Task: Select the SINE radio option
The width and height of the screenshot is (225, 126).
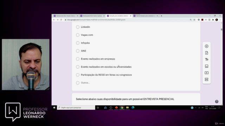Action: tap(78, 51)
